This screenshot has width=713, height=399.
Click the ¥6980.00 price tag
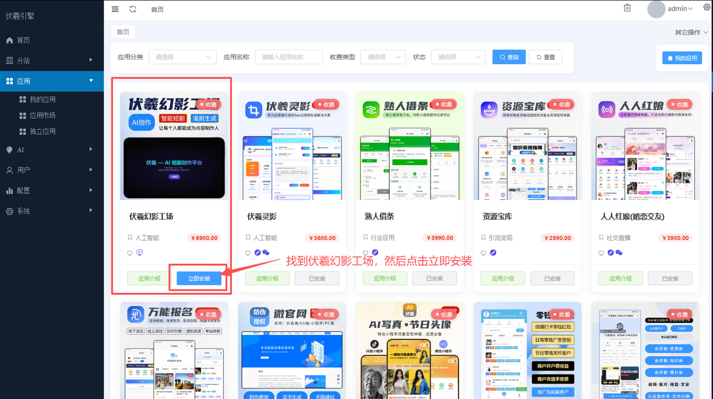point(204,238)
